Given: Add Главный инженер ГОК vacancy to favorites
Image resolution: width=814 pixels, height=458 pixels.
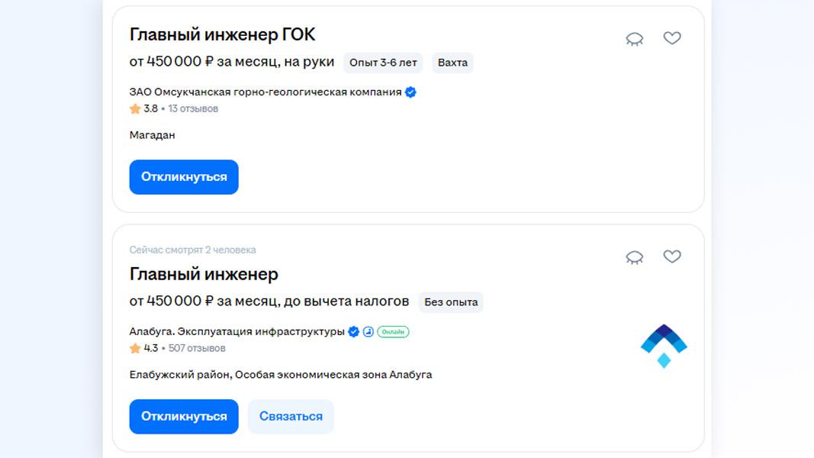Looking at the screenshot, I should [x=671, y=38].
